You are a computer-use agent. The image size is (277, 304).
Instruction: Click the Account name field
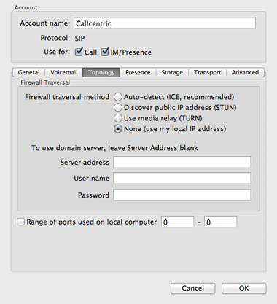pos(165,23)
